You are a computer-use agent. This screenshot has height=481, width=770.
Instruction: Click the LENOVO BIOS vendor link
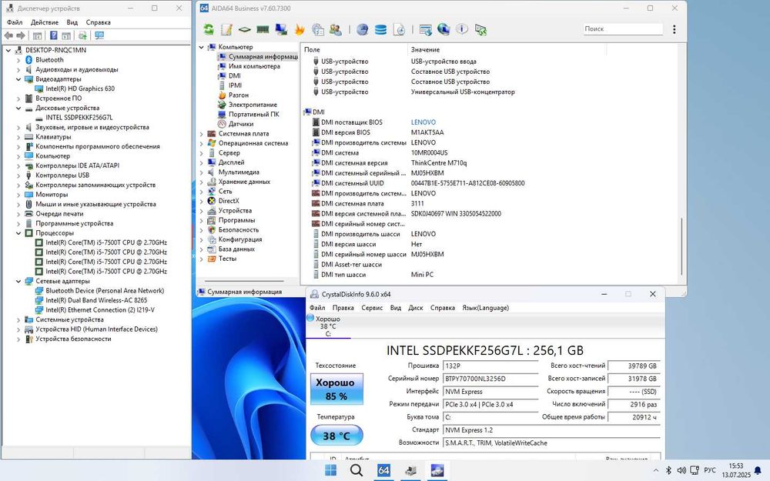(423, 122)
